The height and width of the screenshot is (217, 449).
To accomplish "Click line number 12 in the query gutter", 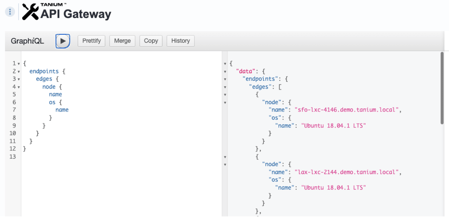I will 13,149.
